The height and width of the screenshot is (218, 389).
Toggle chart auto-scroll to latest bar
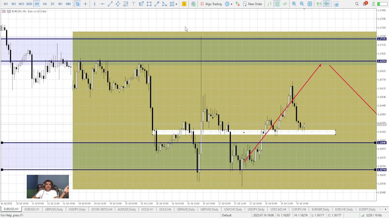(x=318, y=4)
